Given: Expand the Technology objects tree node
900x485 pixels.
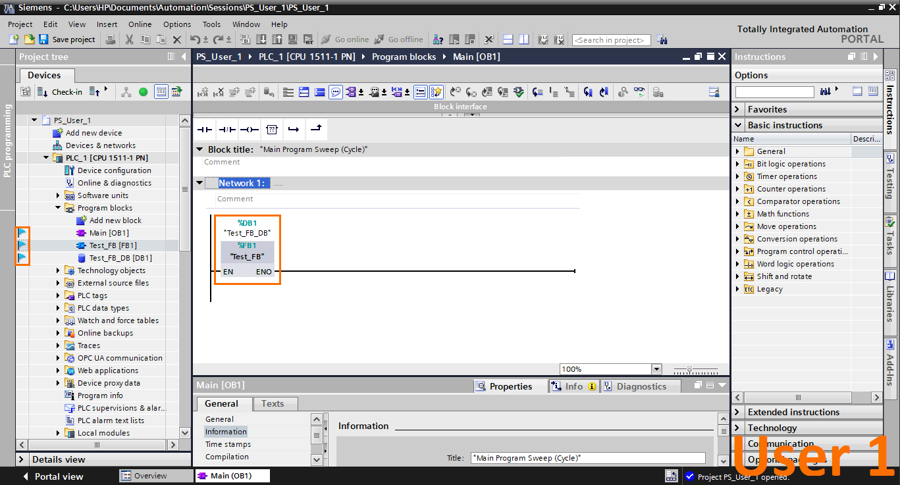Looking at the screenshot, I should [x=59, y=270].
